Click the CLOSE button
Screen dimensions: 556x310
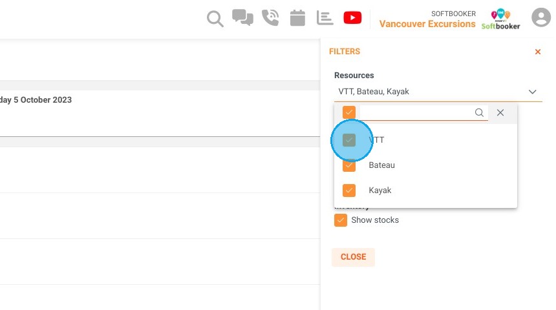[353, 257]
